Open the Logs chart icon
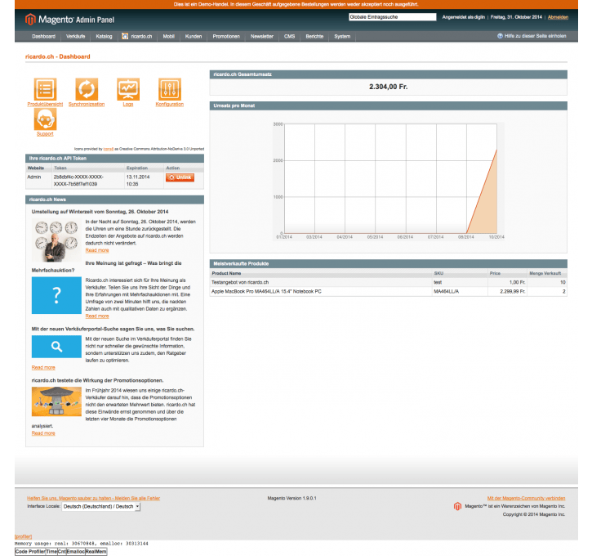 (x=128, y=89)
